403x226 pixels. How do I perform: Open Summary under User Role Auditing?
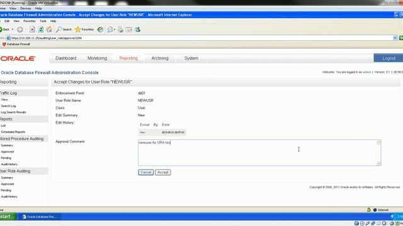(x=7, y=178)
